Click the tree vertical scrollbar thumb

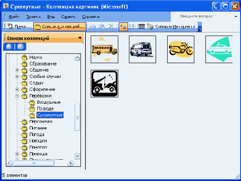tap(77, 117)
